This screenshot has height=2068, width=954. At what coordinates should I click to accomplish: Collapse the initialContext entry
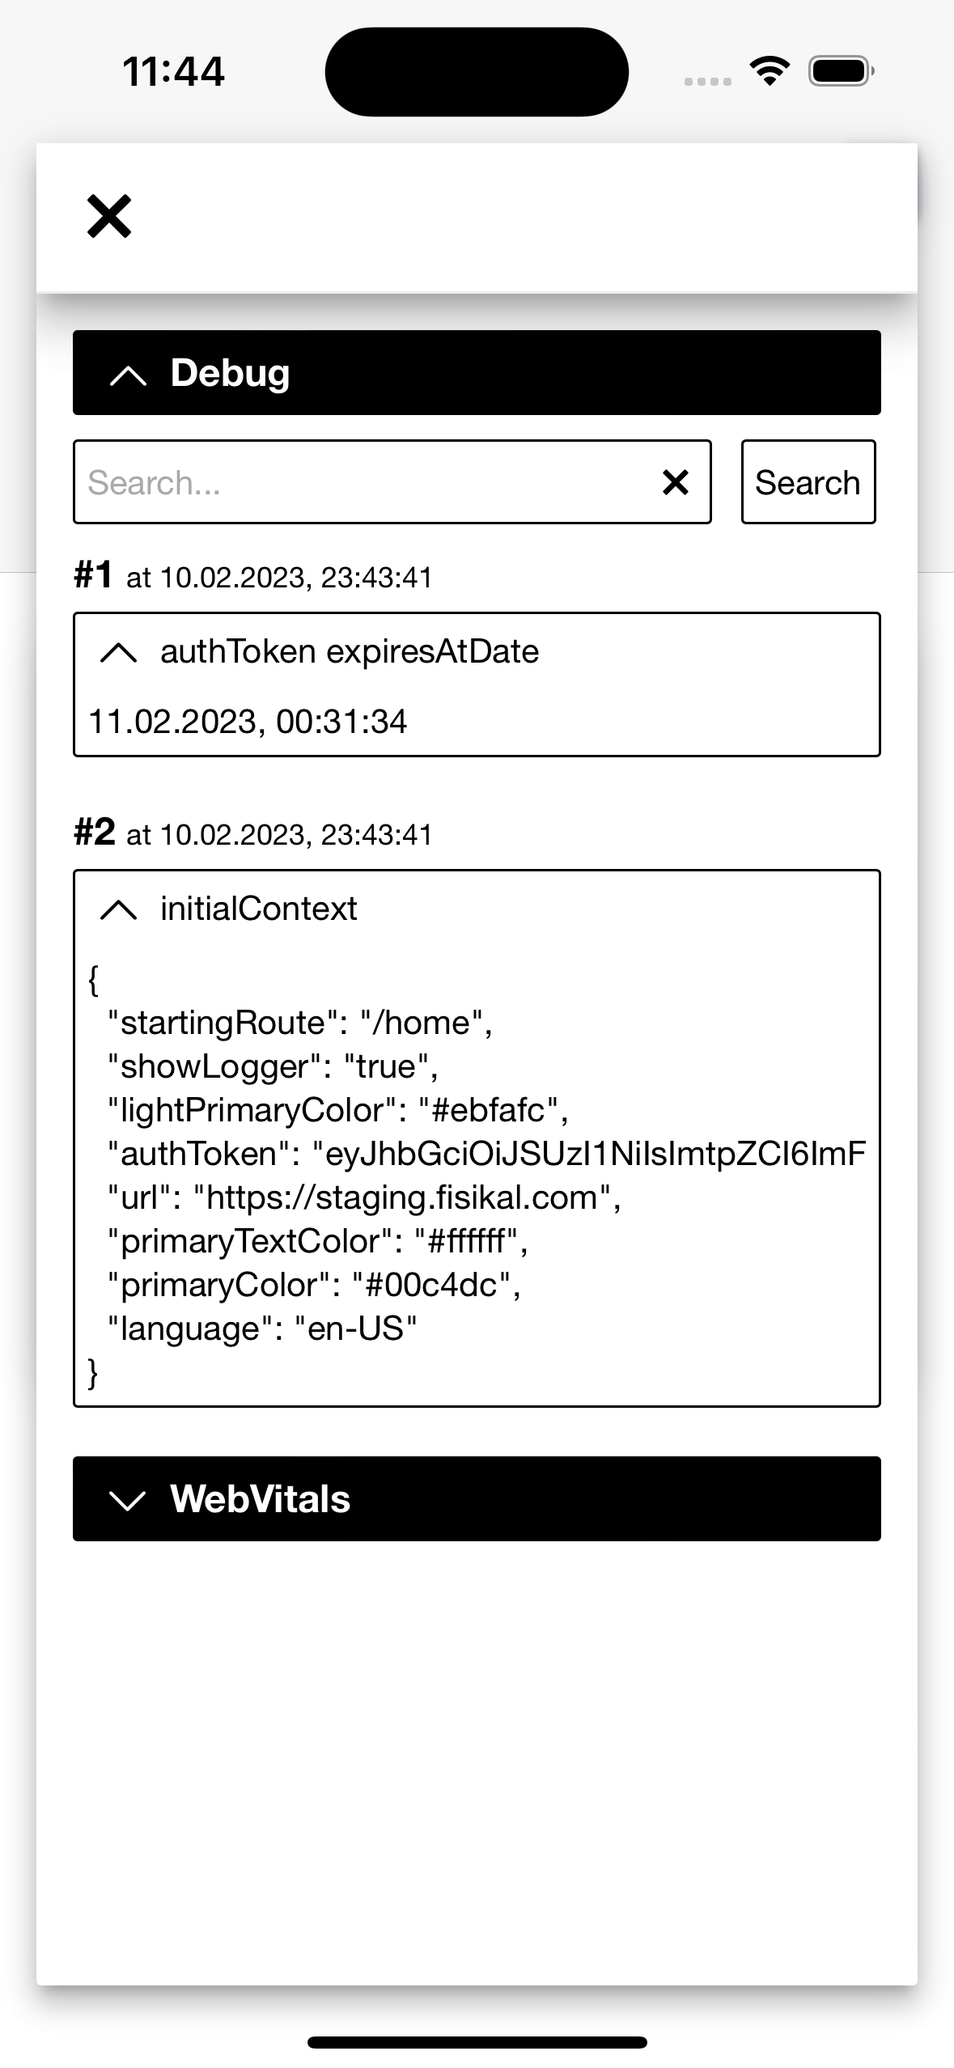[119, 909]
